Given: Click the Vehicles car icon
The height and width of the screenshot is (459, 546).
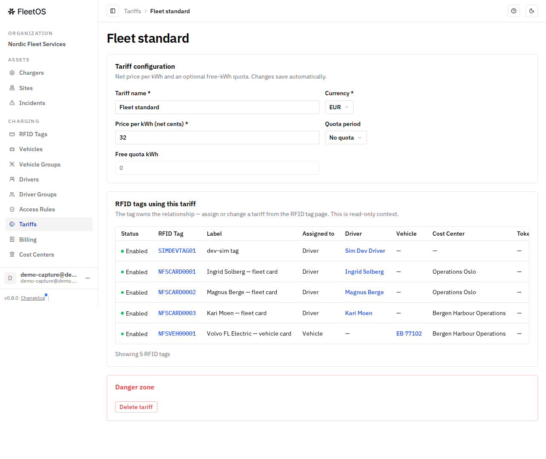Looking at the screenshot, I should point(12,149).
